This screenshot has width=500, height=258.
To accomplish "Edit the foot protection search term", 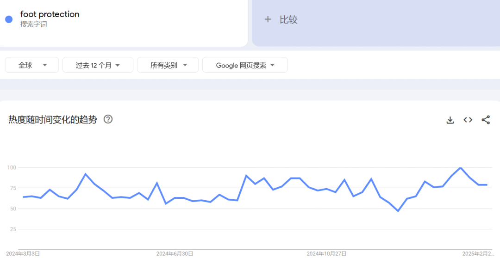I will click(x=50, y=14).
